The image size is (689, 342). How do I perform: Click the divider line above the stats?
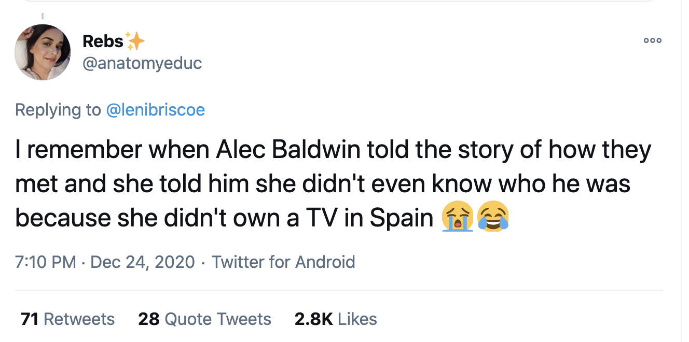(x=338, y=290)
